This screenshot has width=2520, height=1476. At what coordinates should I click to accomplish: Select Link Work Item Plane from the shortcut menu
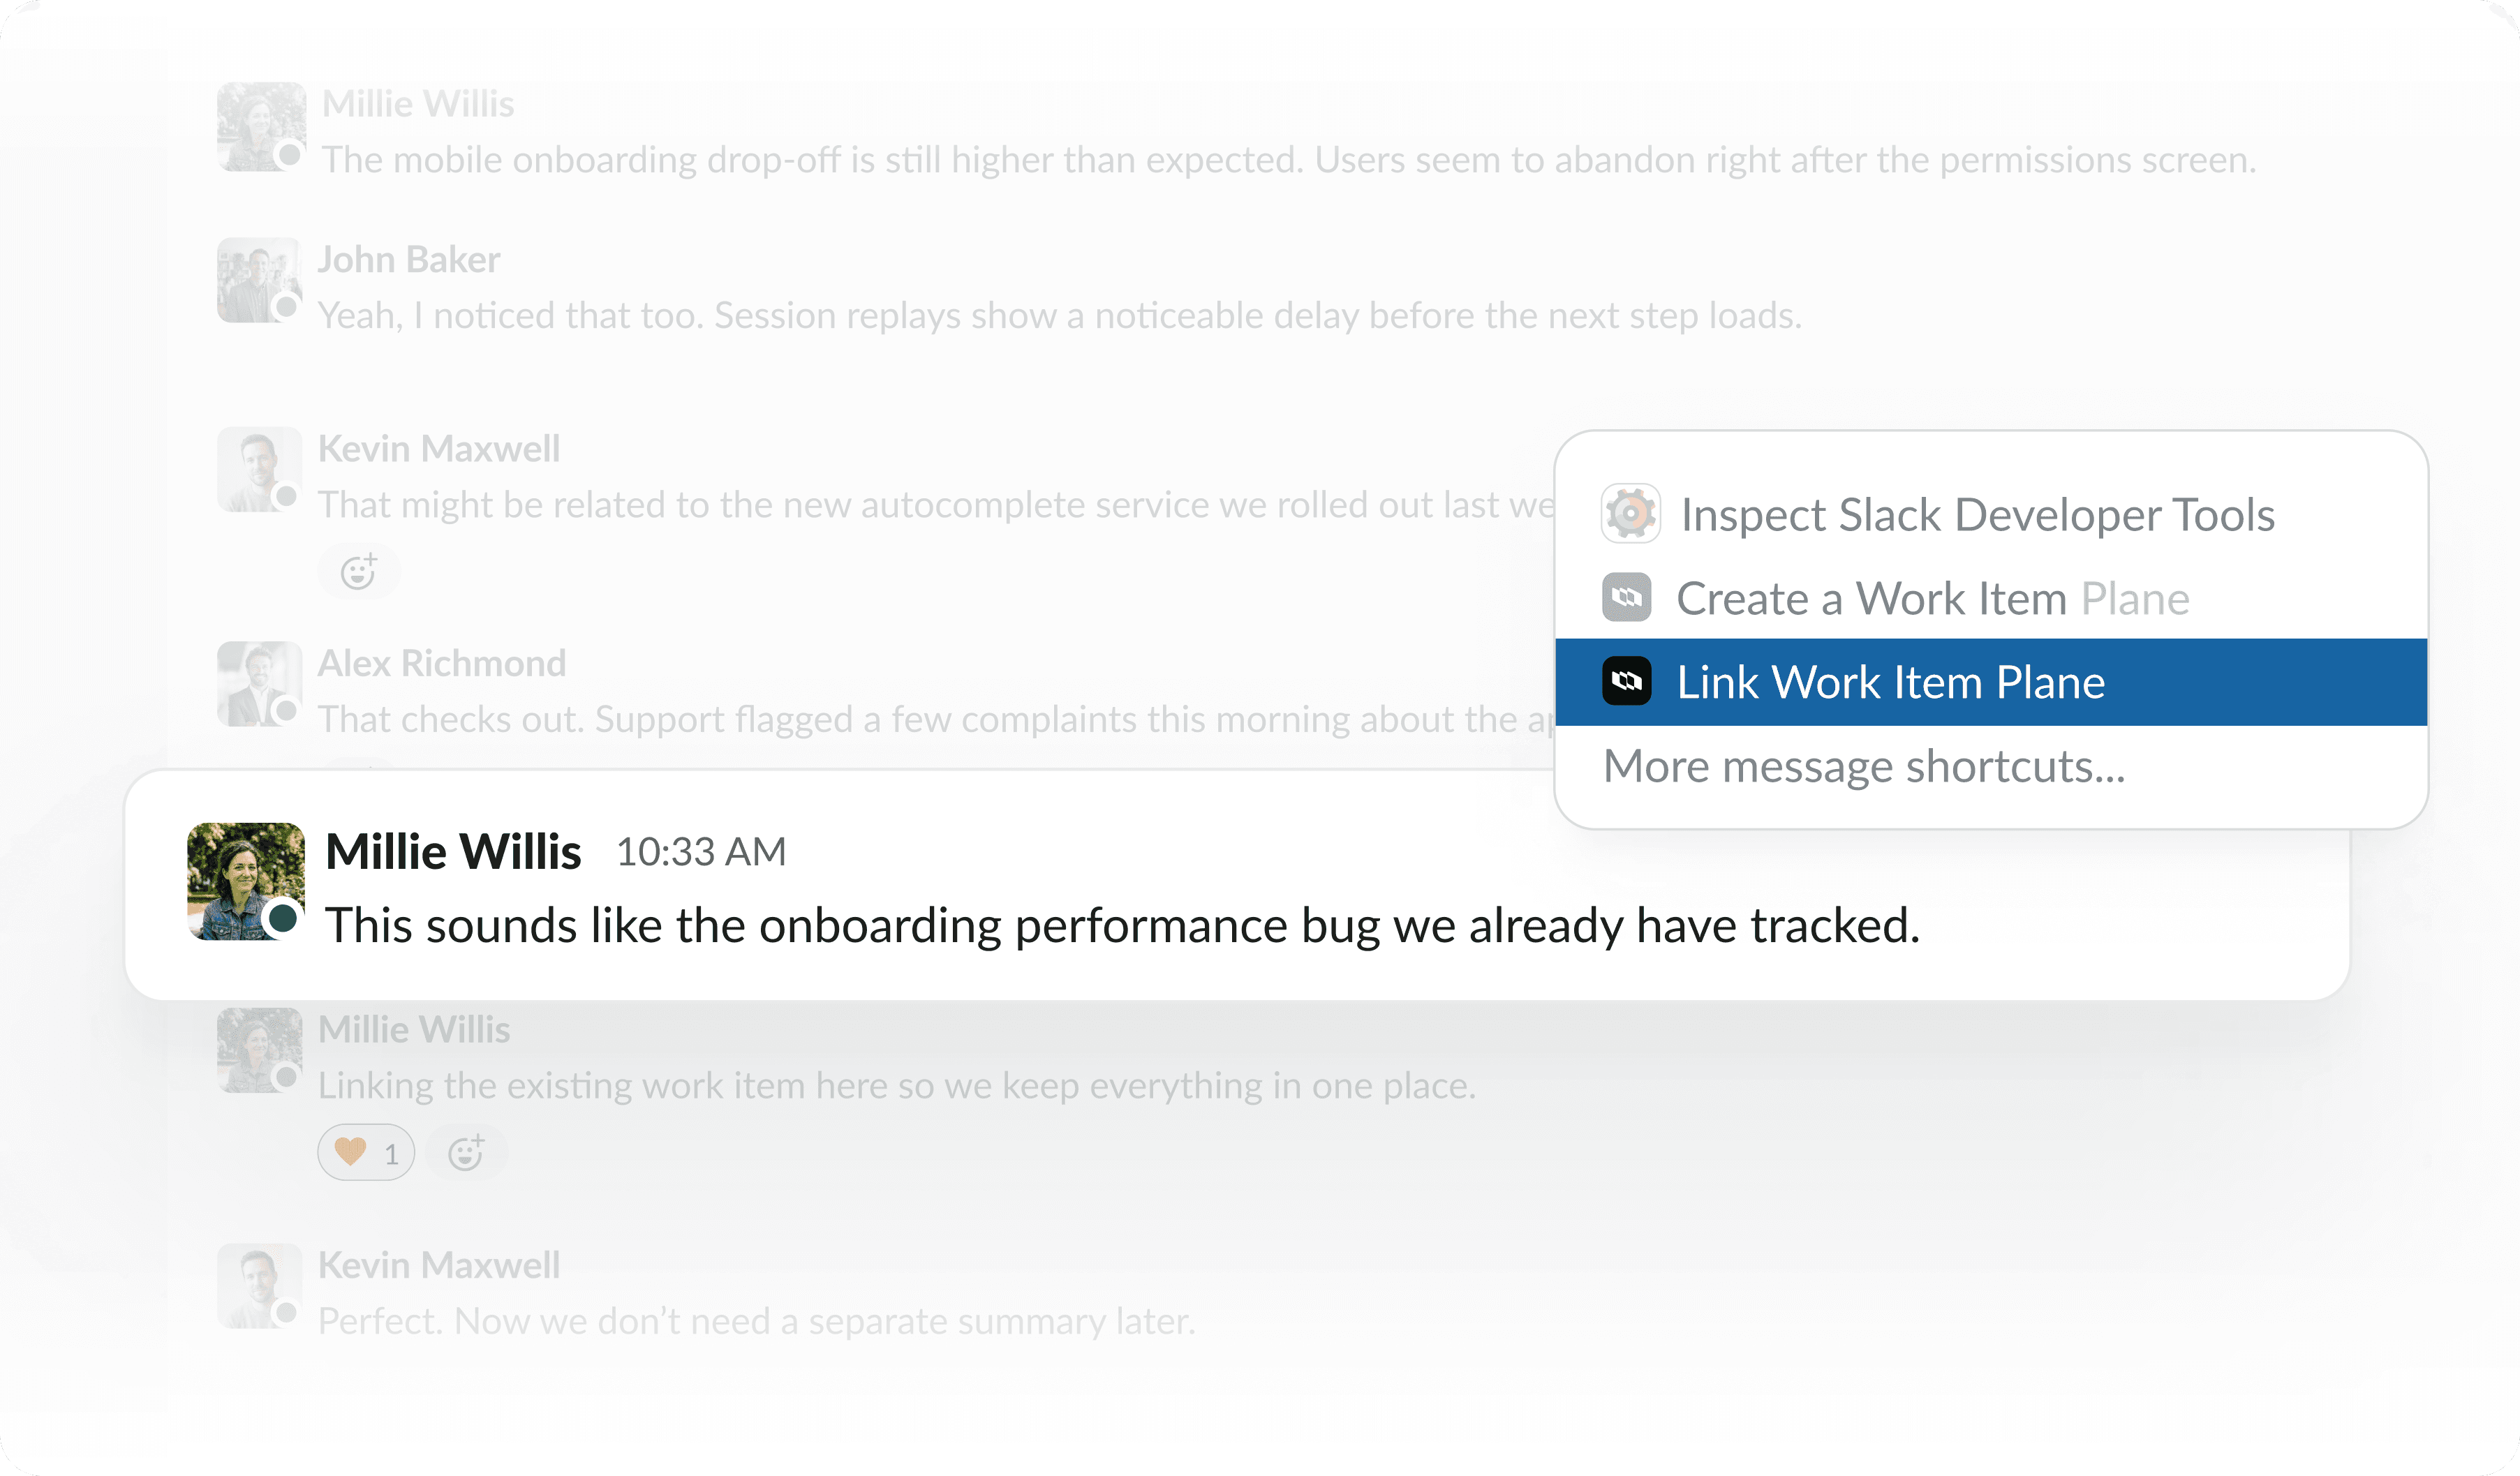[1892, 682]
